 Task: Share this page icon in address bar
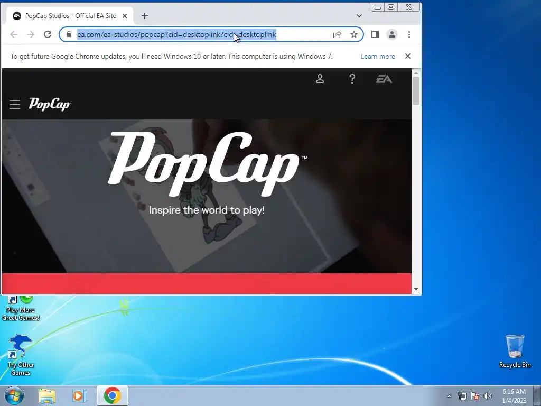click(x=337, y=34)
